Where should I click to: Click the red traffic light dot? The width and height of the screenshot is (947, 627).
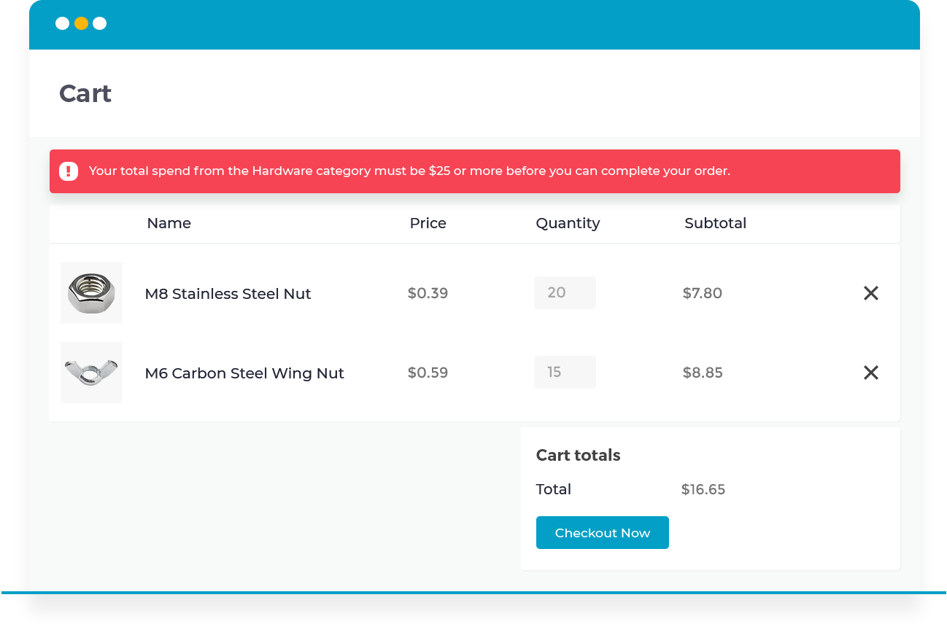point(62,23)
